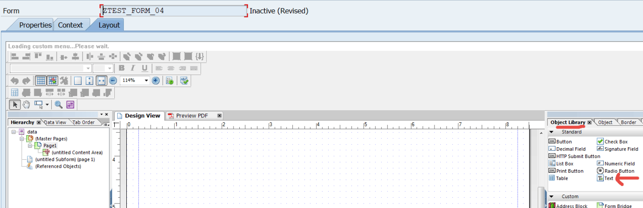Image resolution: width=643 pixels, height=208 pixels.
Task: Click the justify text icon
Action: [194, 68]
